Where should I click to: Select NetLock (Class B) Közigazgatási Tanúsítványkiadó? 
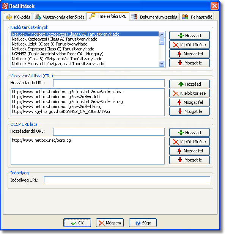click(85, 59)
